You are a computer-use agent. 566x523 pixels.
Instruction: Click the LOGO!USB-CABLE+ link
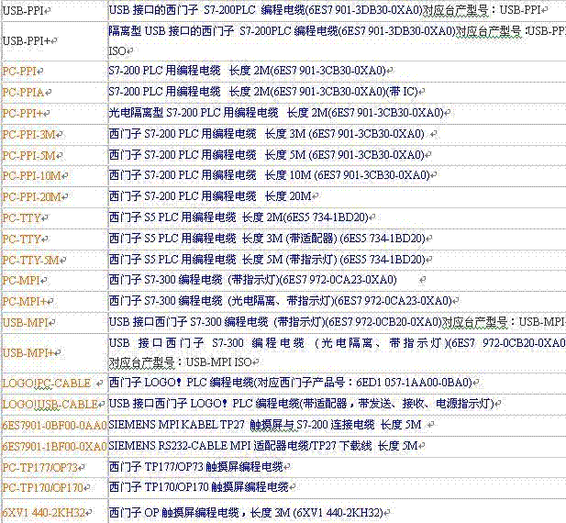pos(50,404)
